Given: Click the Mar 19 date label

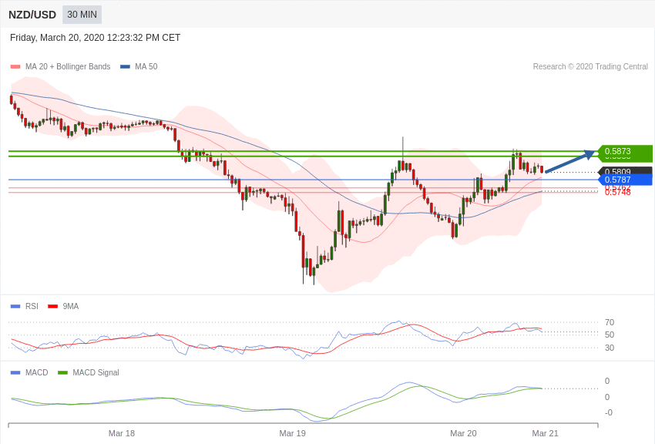Looking at the screenshot, I should point(293,433).
